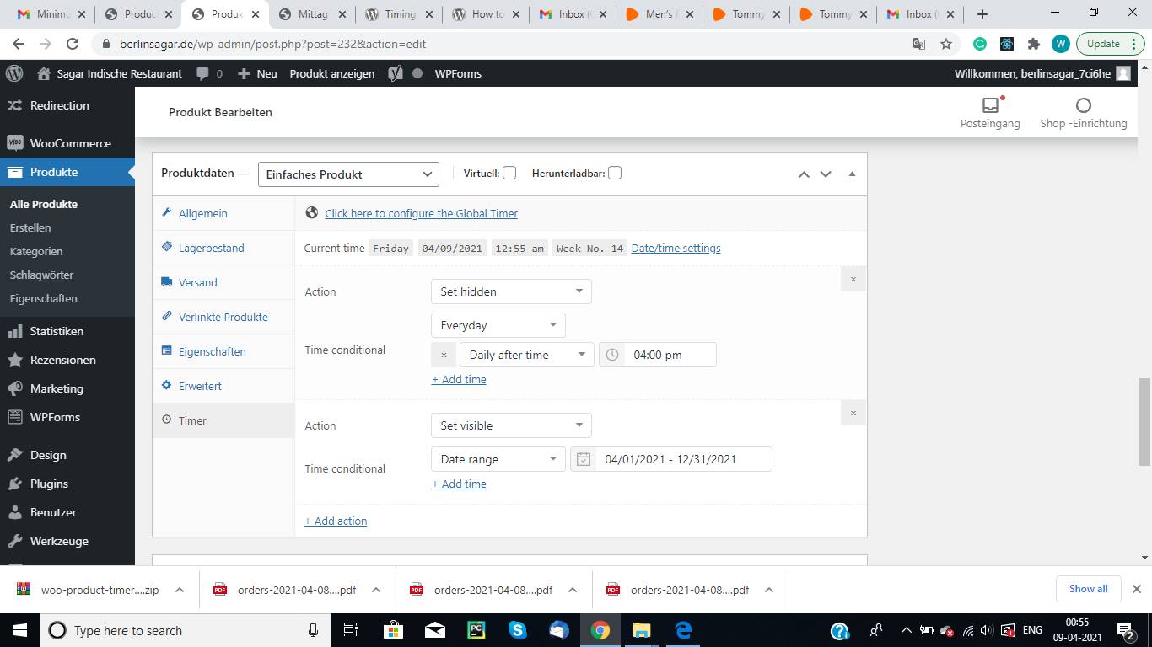Click the Grammarly extension icon

pyautogui.click(x=980, y=44)
